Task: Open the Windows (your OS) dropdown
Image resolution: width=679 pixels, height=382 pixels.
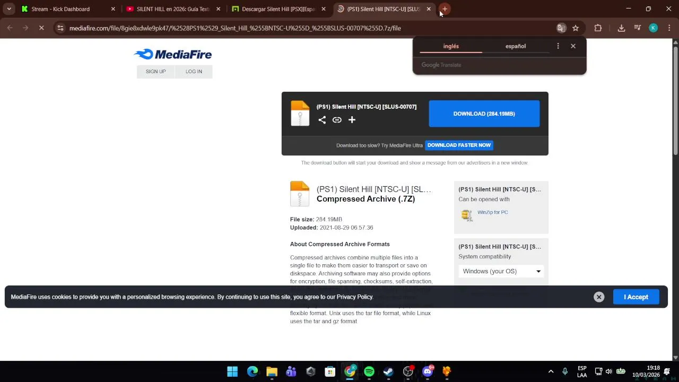Action: 501,271
